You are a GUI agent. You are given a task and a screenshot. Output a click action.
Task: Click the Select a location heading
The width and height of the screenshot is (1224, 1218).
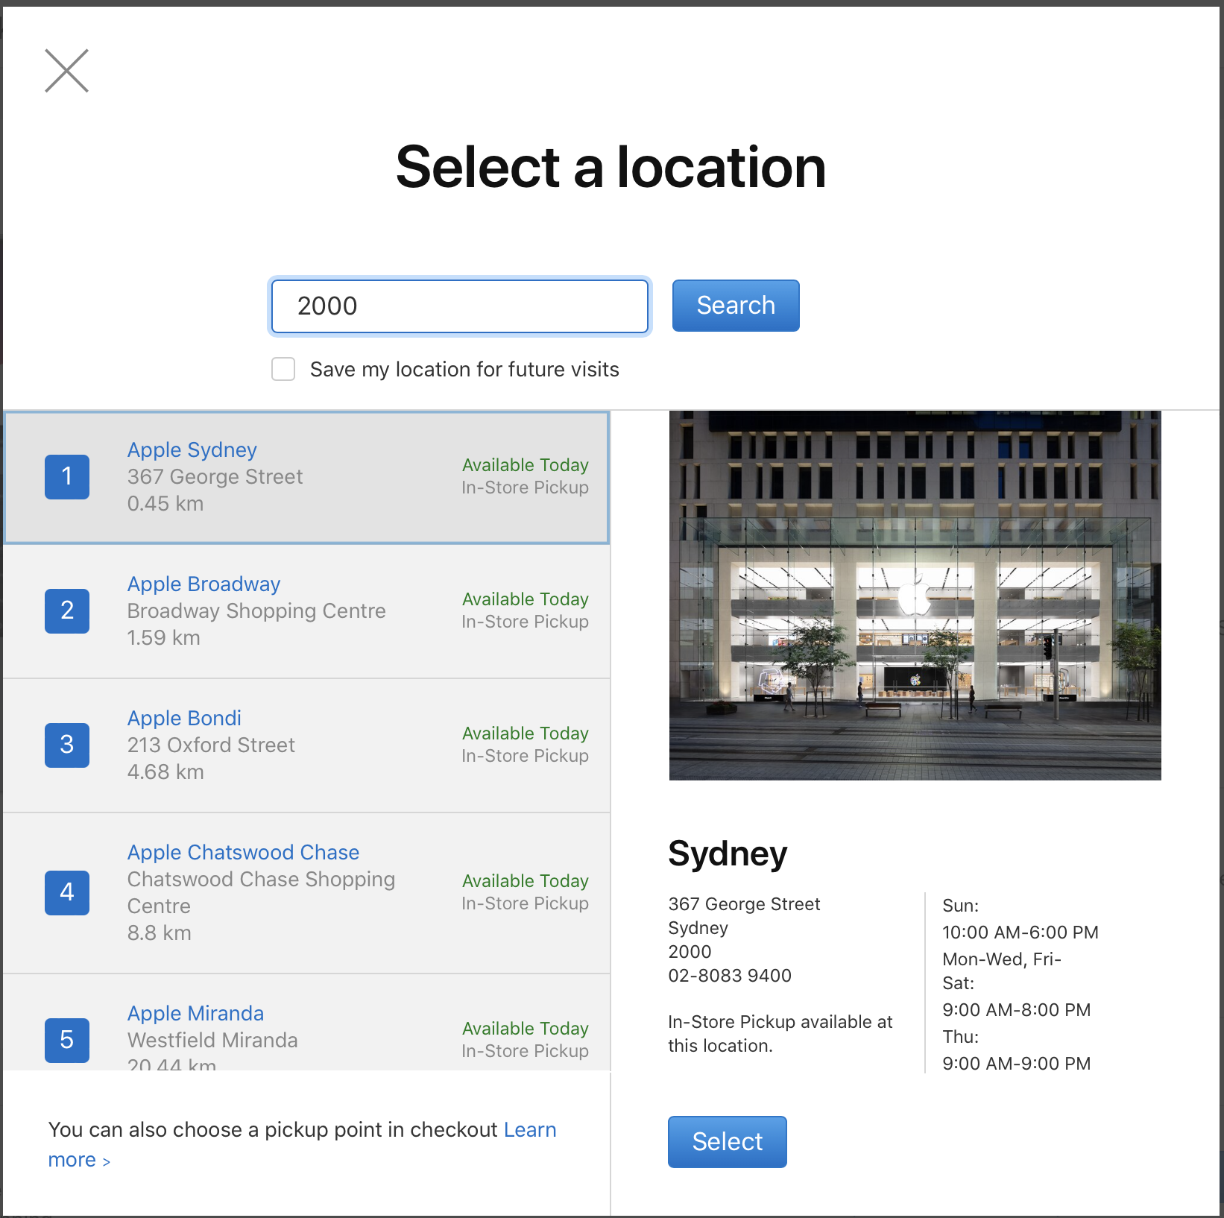point(611,168)
